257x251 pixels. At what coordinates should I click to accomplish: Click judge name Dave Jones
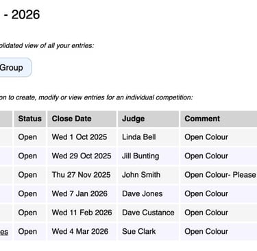143,193
